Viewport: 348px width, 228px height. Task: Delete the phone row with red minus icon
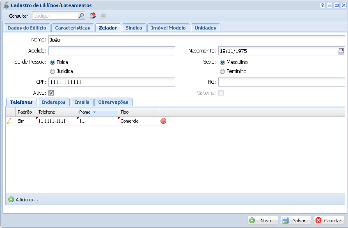163,121
